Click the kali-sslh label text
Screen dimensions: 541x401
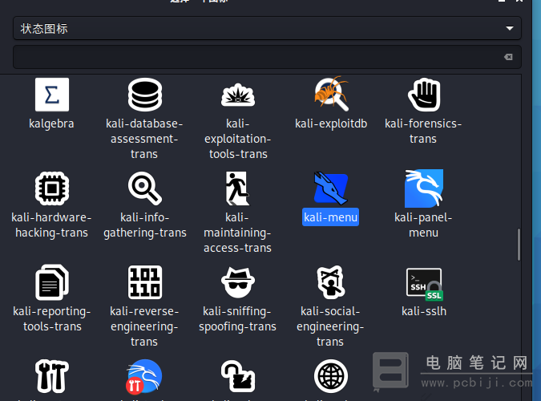coord(424,311)
